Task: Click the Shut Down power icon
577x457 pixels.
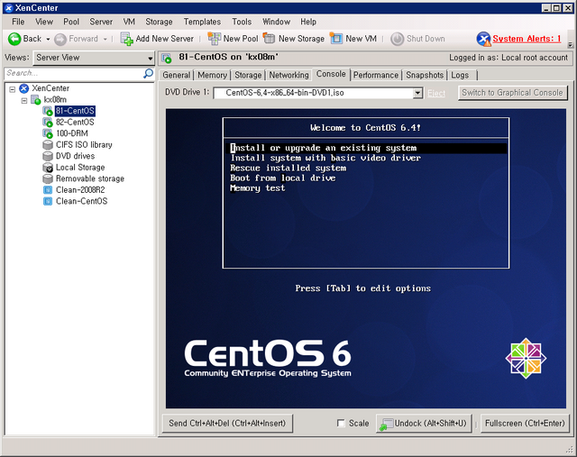Action: pyautogui.click(x=397, y=39)
